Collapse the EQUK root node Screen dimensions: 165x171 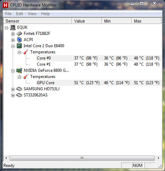click(x=7, y=28)
